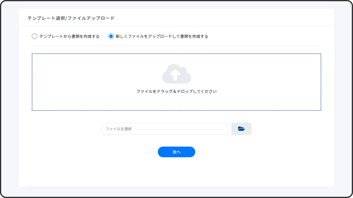Click the テンプレートから書類を作成する label text

click(69, 36)
